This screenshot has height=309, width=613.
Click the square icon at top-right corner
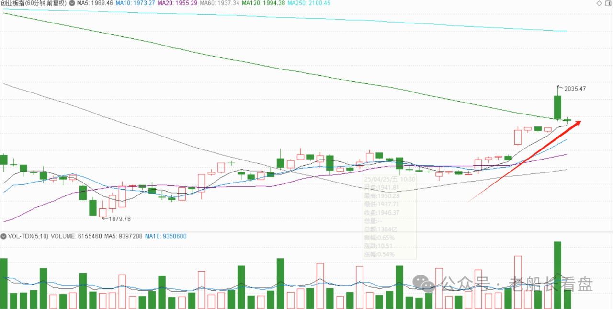click(608, 3)
